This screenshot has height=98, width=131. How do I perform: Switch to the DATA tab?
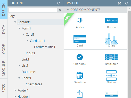pos(4,29)
